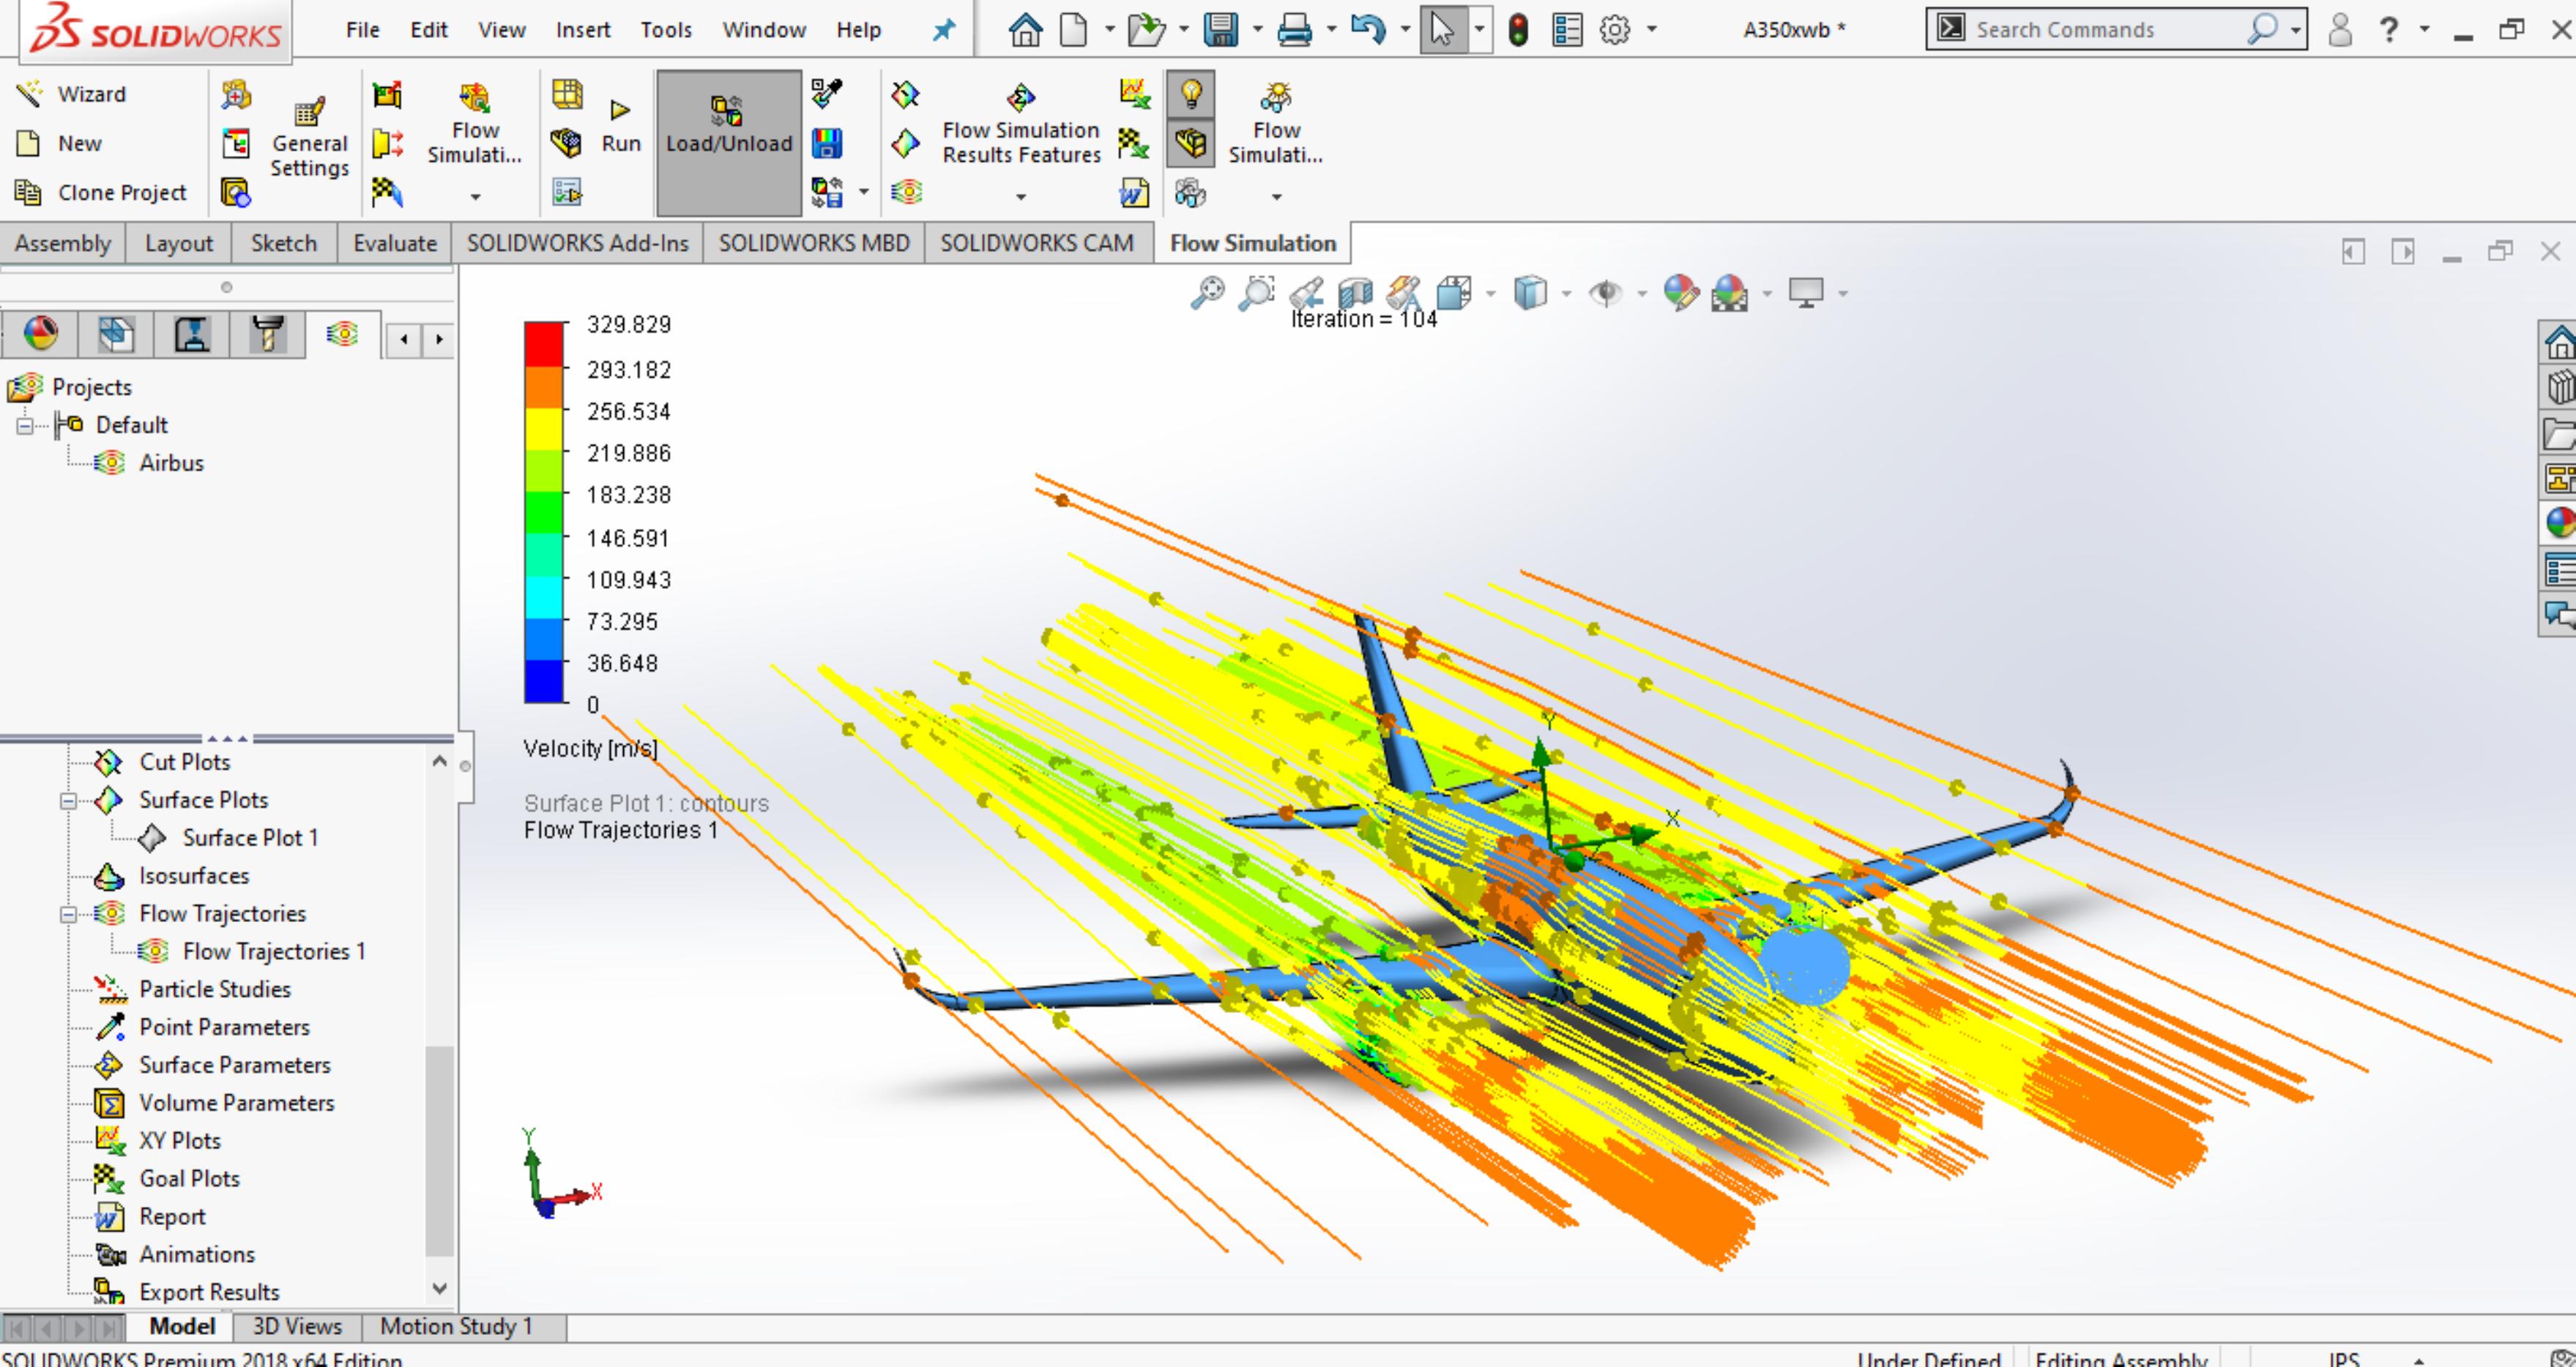2576x1367 pixels.
Task: Expand the Flow Simulation Results Features dropdown
Action: [x=1020, y=197]
